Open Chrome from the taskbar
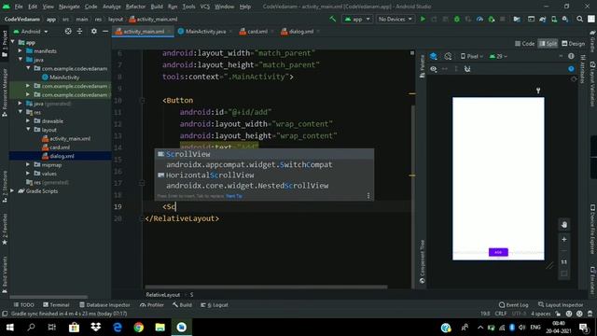597x336 pixels. [x=139, y=328]
